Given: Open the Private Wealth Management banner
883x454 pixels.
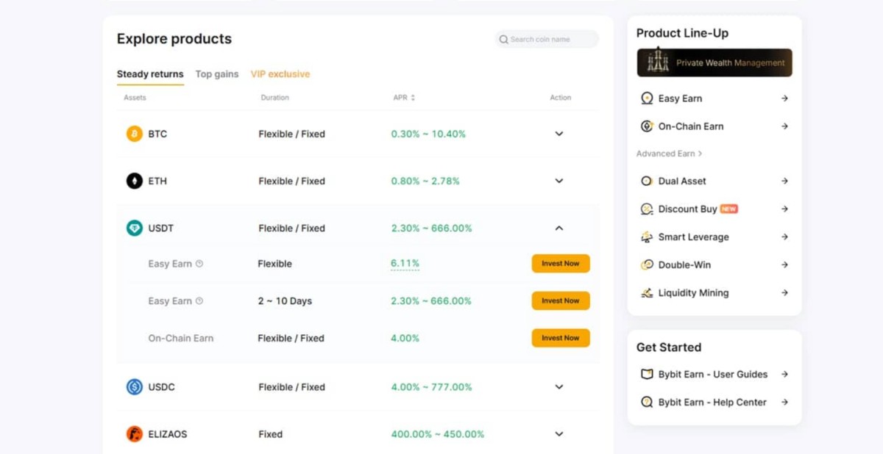Looking at the screenshot, I should coord(714,62).
